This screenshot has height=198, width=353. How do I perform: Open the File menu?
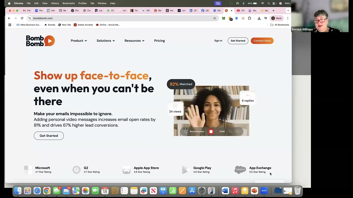coord(28,3)
